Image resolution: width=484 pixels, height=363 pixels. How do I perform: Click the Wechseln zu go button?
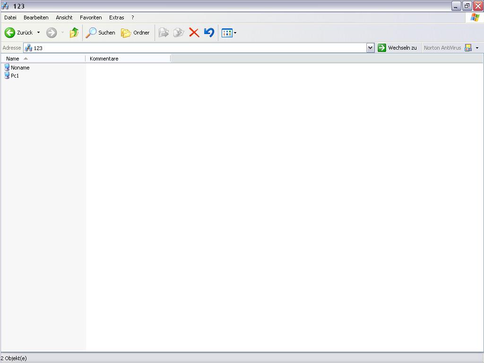(397, 48)
